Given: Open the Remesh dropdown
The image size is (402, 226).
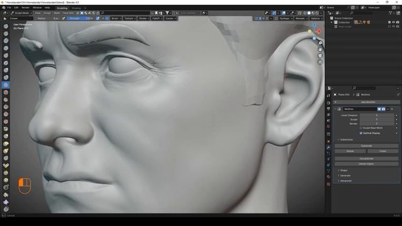Looking at the screenshot, I should click(301, 18).
